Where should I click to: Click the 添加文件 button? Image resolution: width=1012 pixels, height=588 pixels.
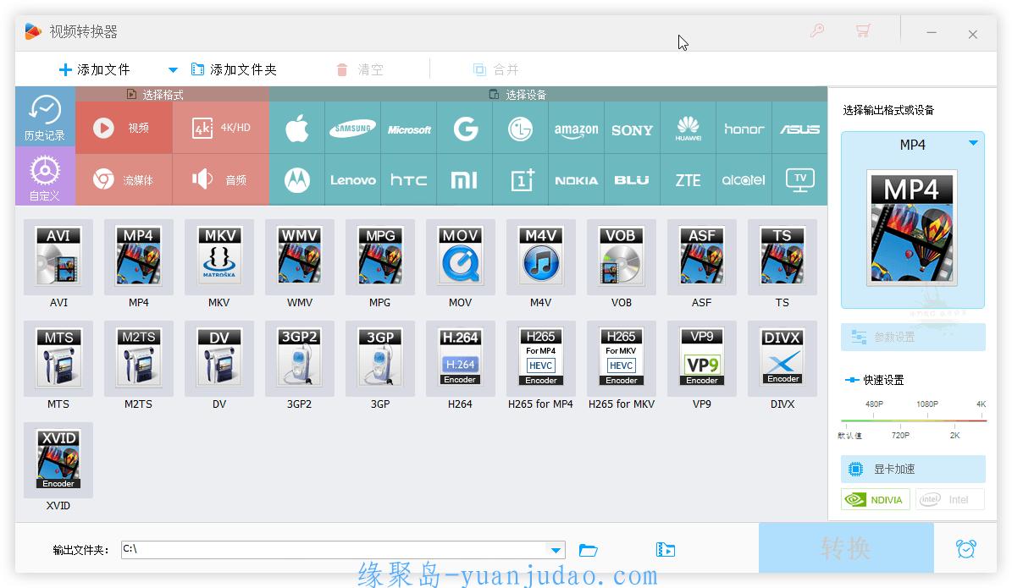pos(94,69)
